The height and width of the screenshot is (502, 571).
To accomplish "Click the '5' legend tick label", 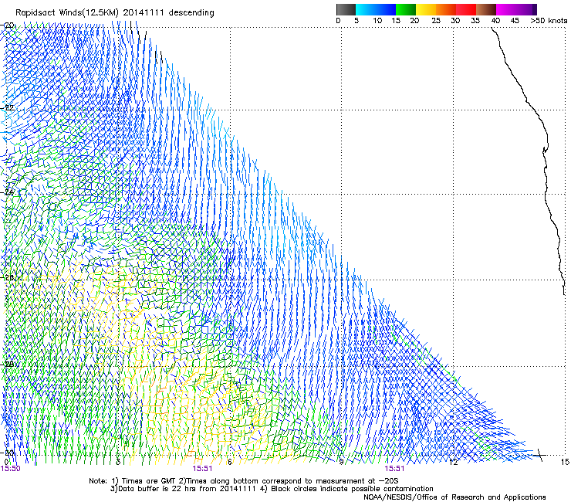I will (356, 21).
